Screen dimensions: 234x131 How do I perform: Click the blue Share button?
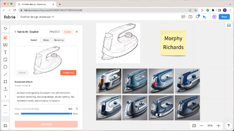click(224, 17)
